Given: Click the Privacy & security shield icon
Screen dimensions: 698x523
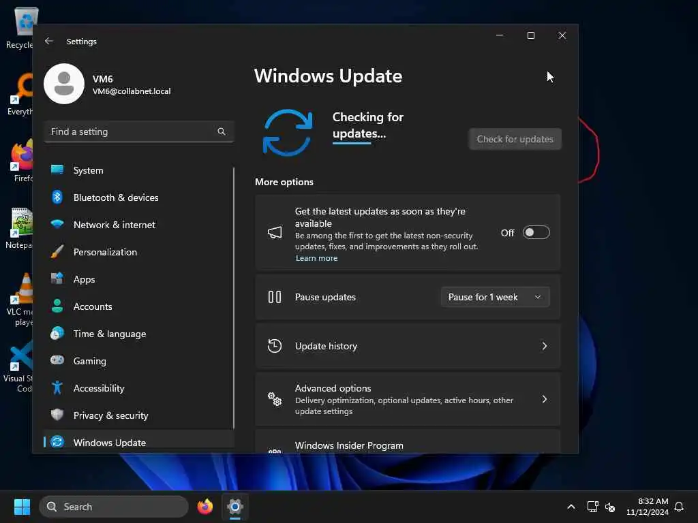Looking at the screenshot, I should pyautogui.click(x=57, y=415).
